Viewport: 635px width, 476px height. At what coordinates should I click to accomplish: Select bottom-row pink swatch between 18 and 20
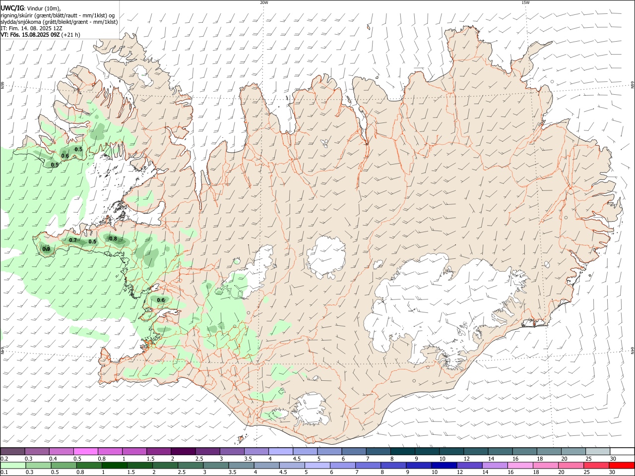546,465
